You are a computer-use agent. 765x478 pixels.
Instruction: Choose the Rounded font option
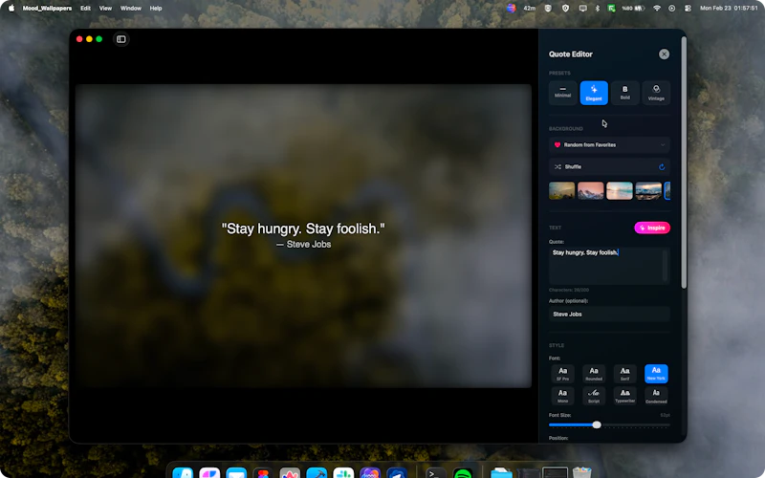tap(594, 374)
